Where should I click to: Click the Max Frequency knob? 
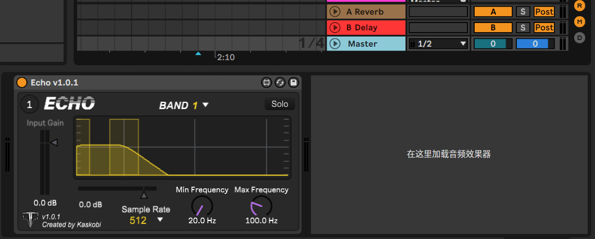pyautogui.click(x=261, y=206)
